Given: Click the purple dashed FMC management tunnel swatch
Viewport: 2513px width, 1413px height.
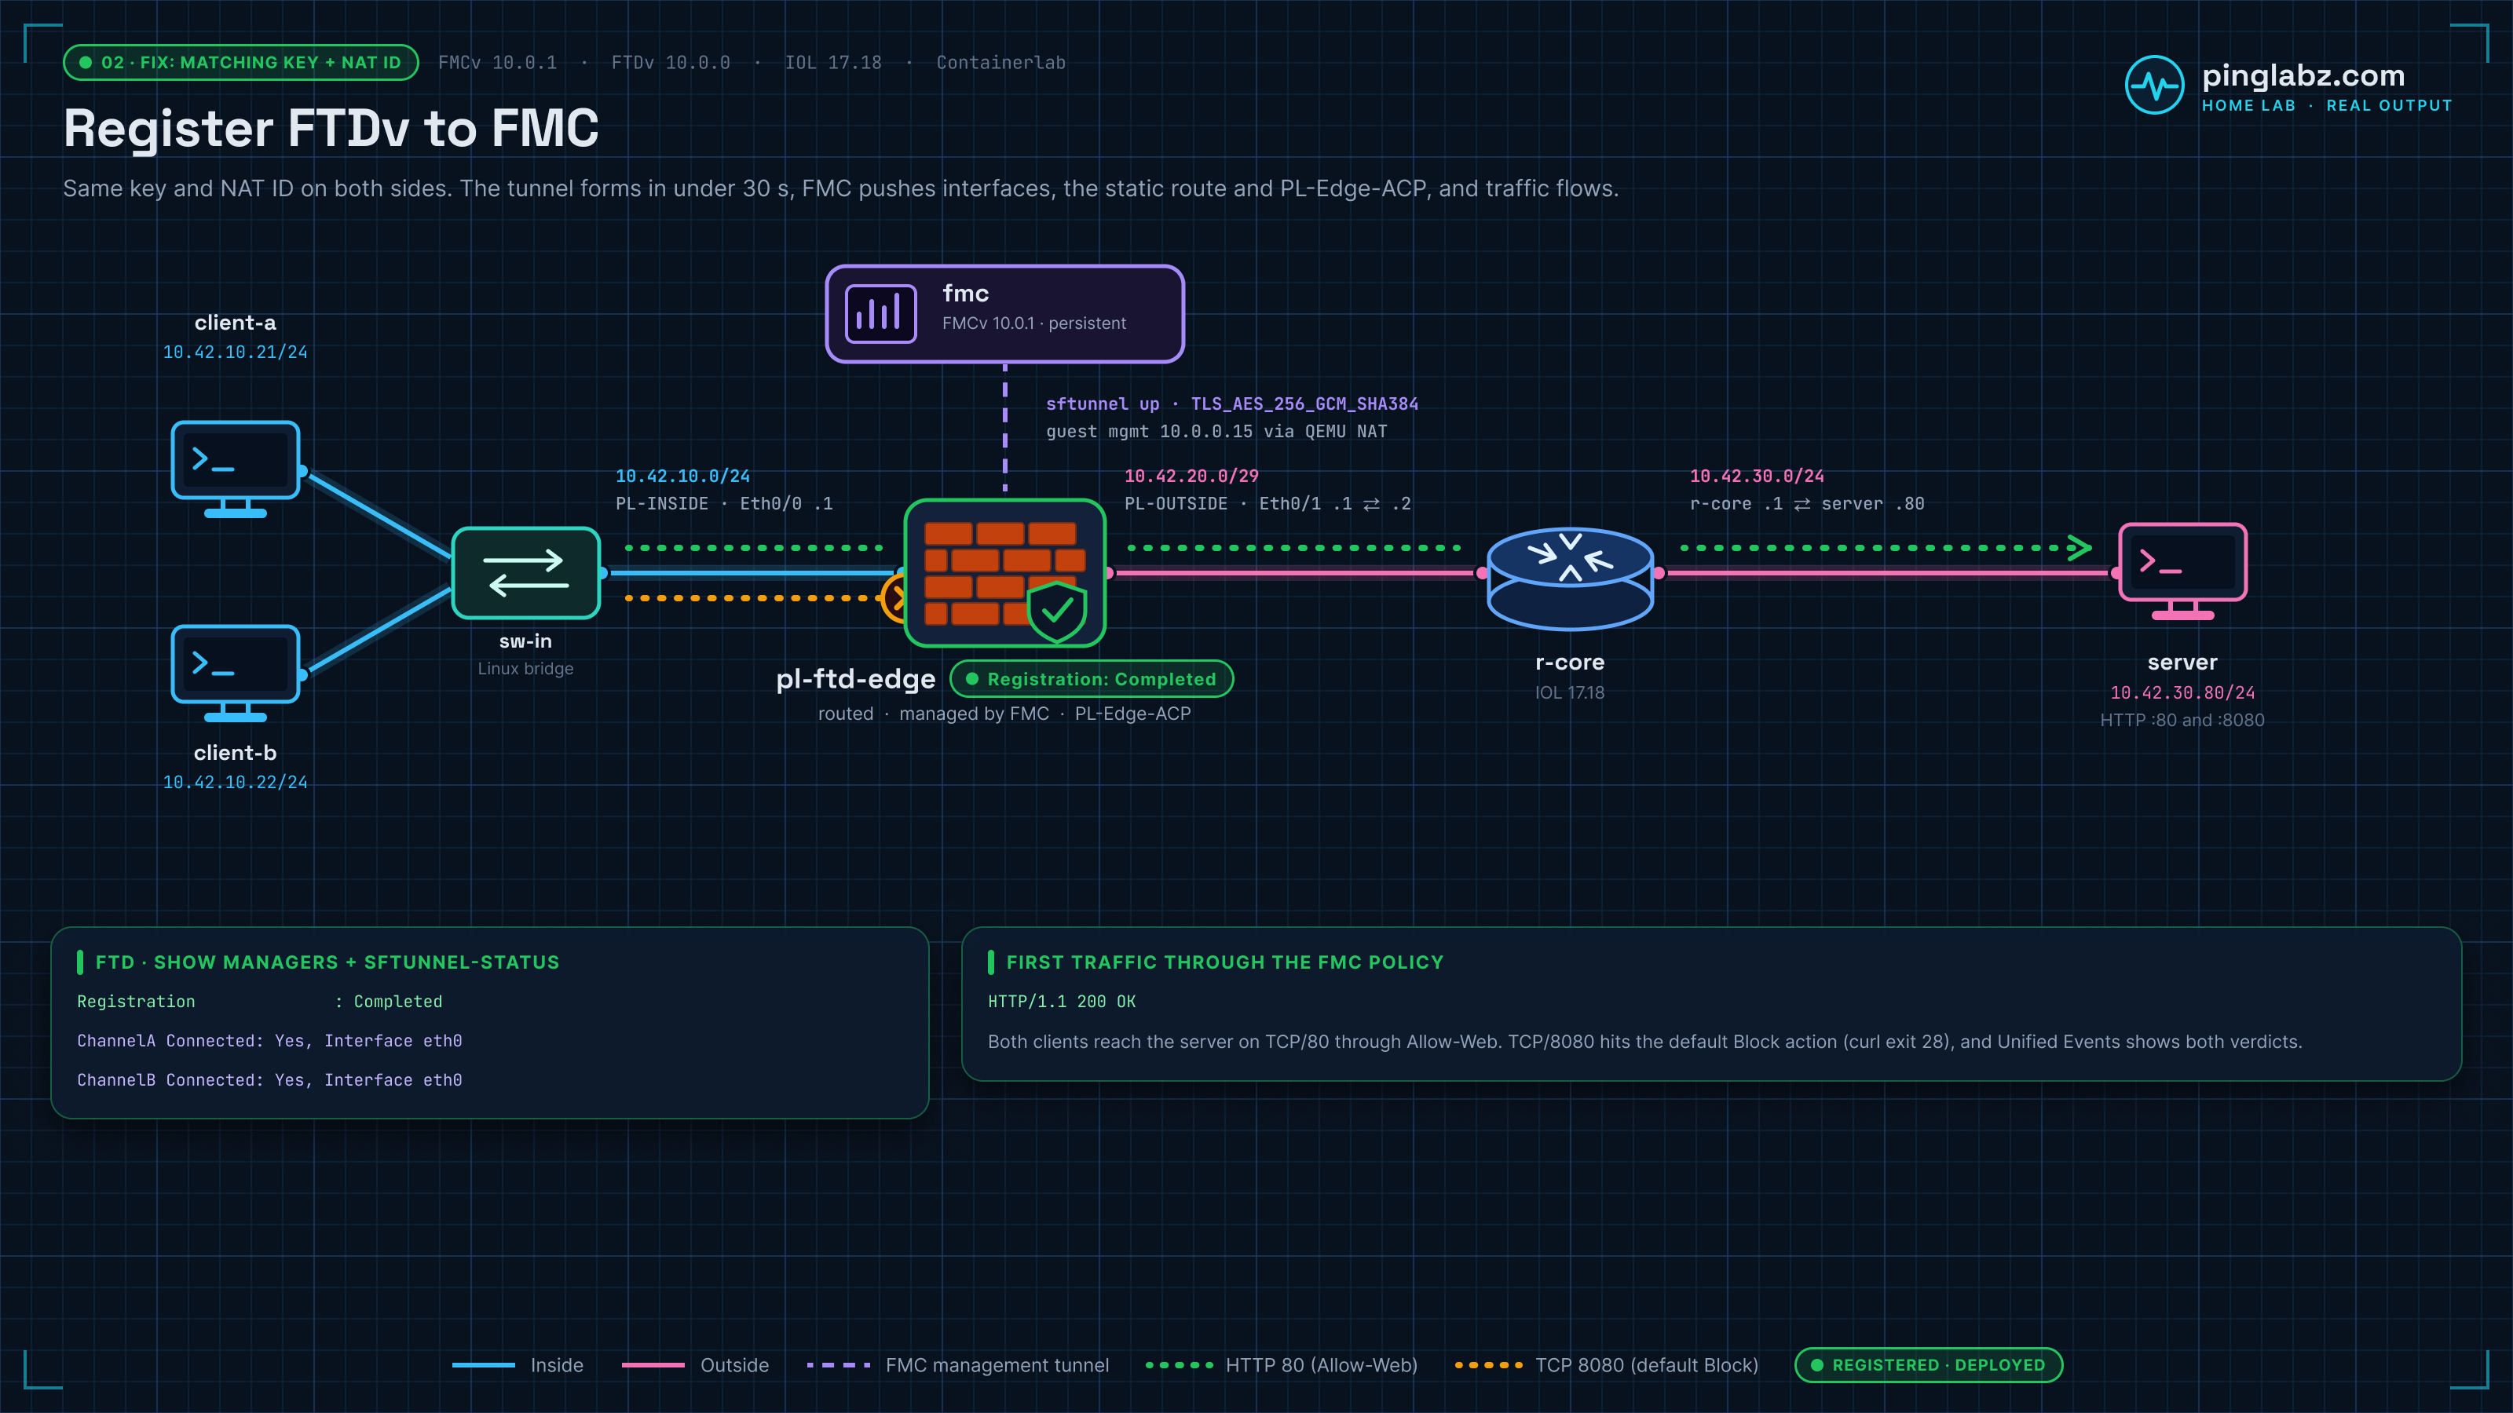Looking at the screenshot, I should [x=839, y=1365].
